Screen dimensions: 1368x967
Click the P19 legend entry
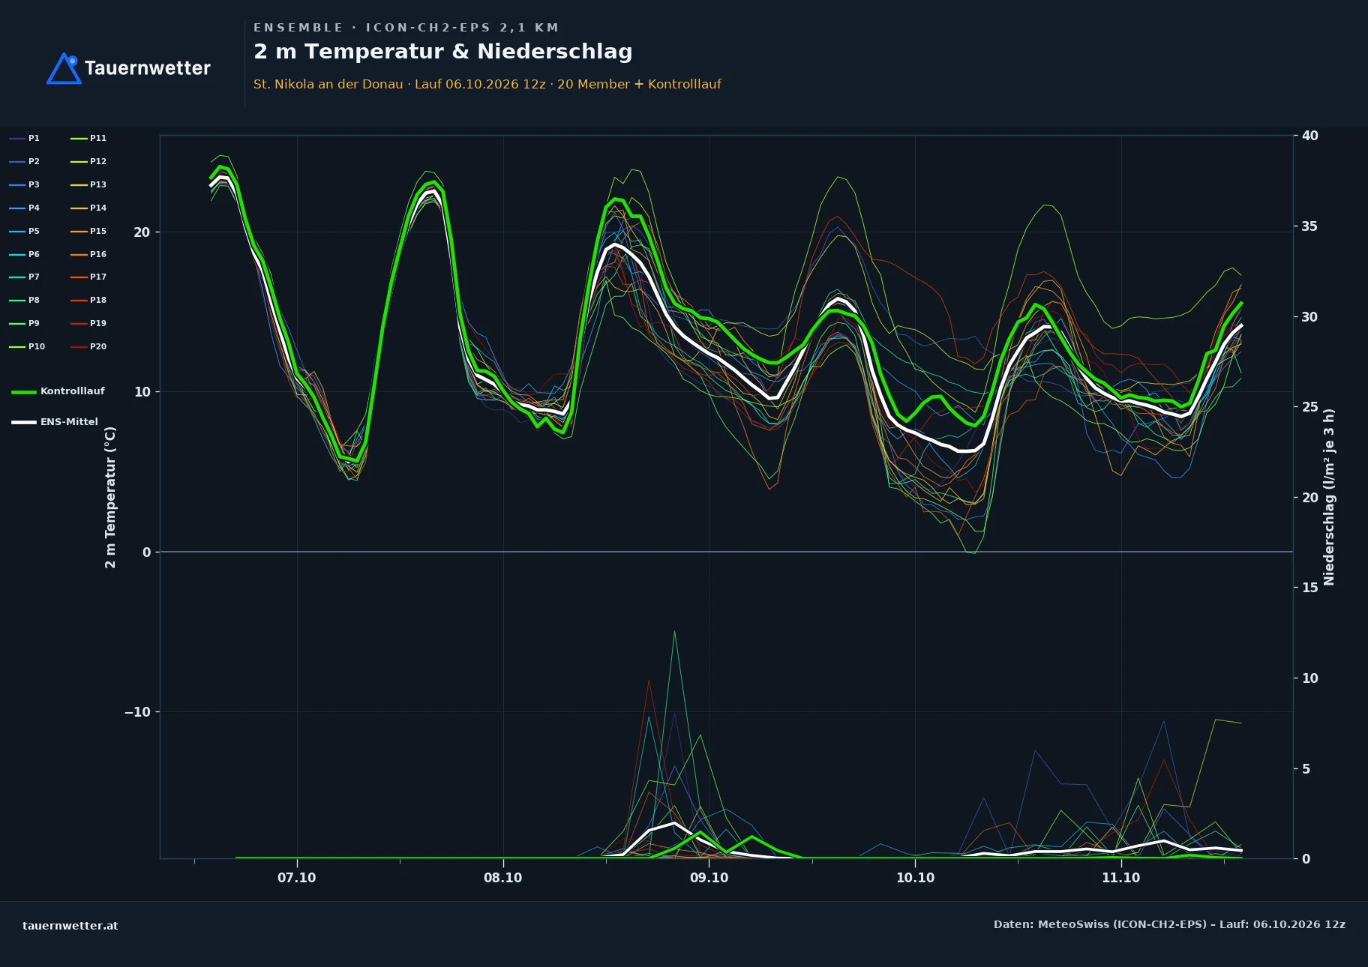88,323
